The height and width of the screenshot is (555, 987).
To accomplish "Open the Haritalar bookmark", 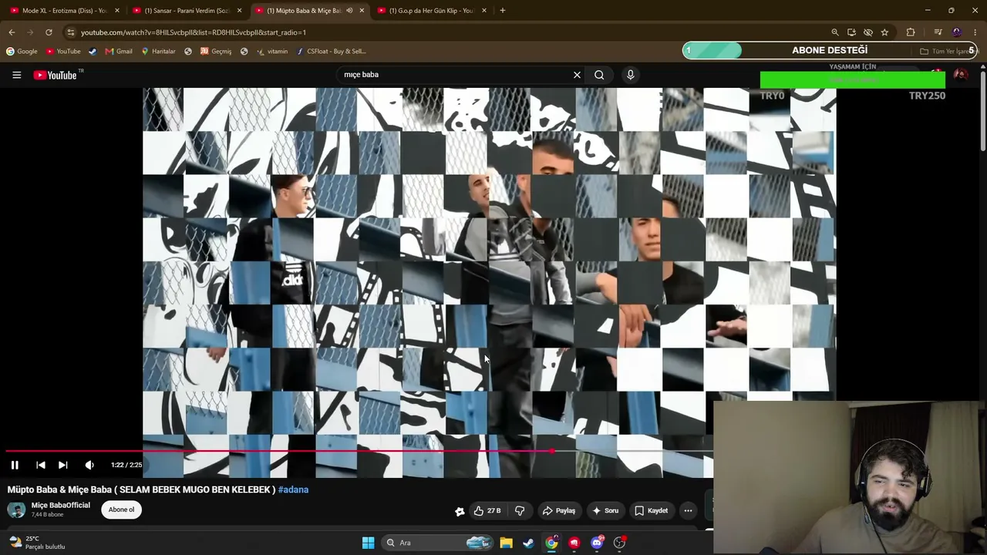I will click(158, 52).
